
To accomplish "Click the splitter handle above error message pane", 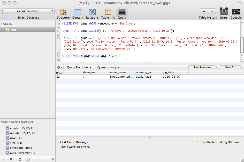I will pos(150,137).
